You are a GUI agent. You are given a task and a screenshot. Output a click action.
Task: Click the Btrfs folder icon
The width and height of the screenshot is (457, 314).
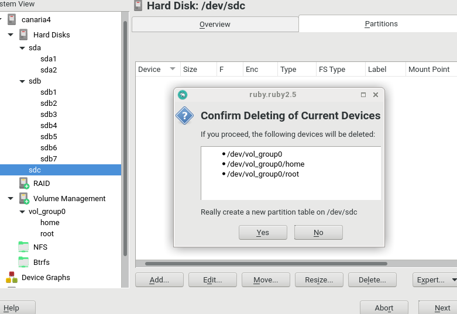click(x=23, y=262)
